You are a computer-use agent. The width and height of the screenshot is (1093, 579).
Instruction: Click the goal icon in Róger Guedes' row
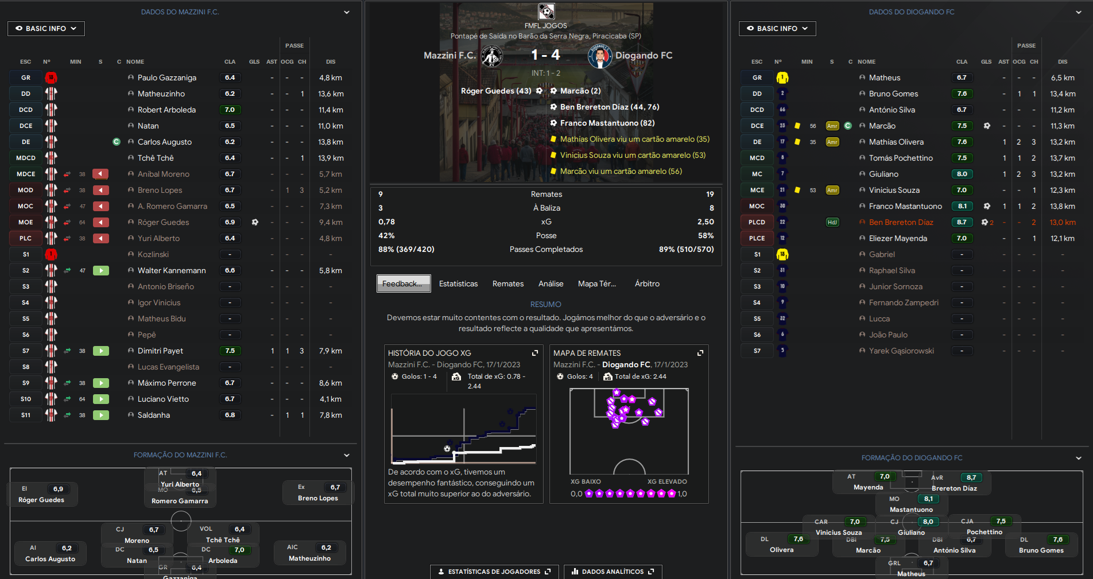[x=255, y=222]
